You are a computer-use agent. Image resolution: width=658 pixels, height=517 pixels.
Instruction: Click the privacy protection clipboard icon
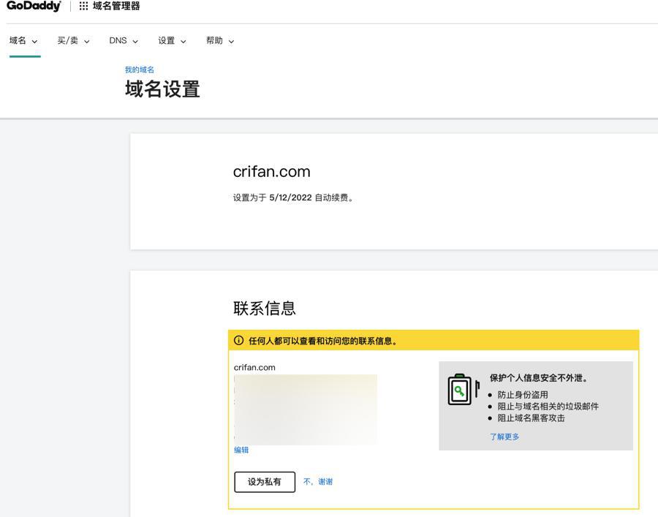click(x=464, y=389)
